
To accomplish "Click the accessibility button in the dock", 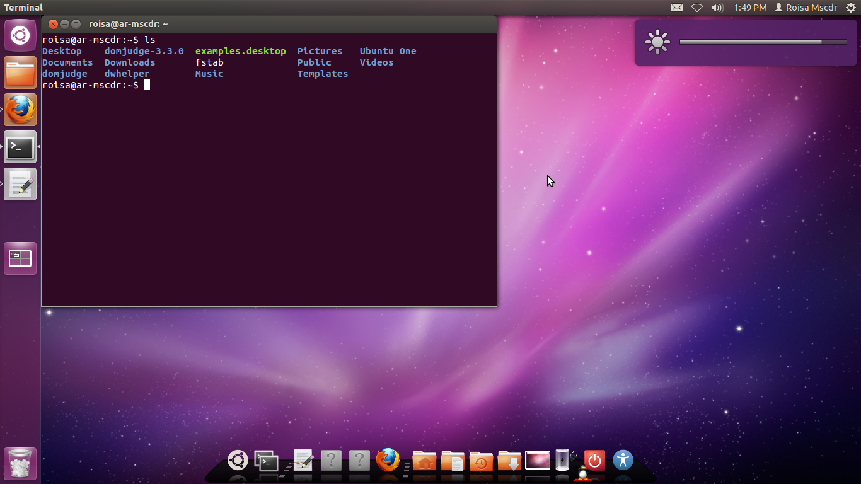I will pos(623,460).
